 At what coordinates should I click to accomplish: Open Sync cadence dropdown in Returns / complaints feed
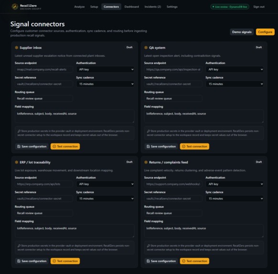235,198
